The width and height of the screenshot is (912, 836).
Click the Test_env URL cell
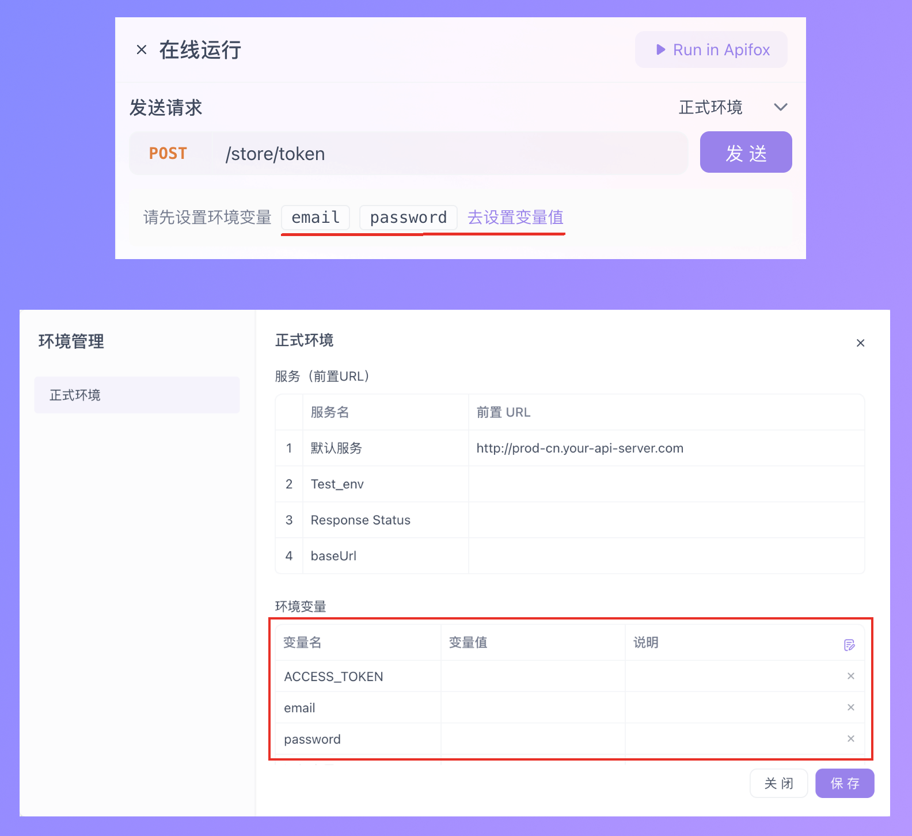click(666, 484)
